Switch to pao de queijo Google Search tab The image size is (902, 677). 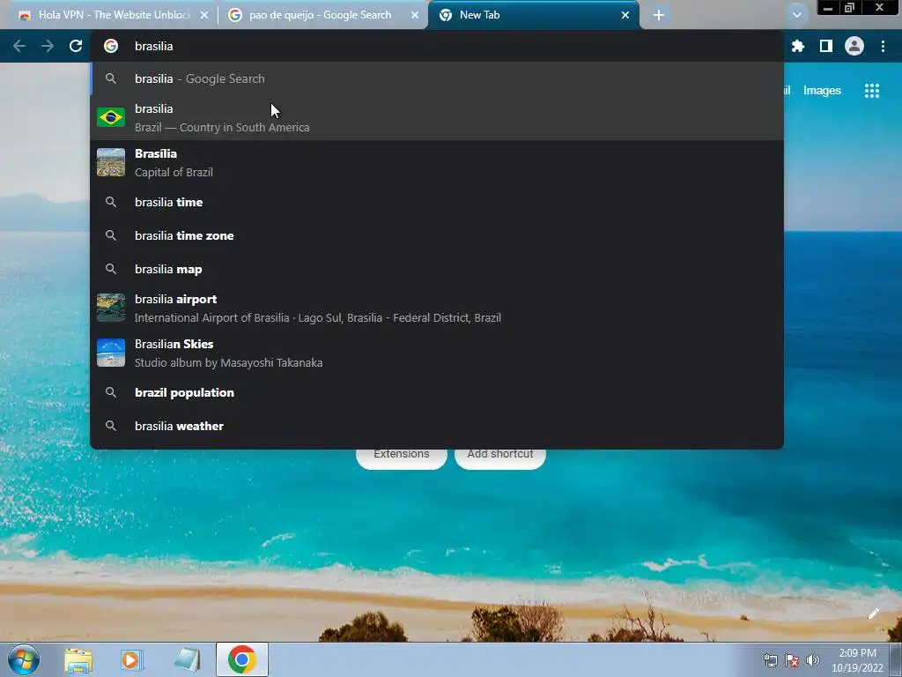tap(321, 15)
